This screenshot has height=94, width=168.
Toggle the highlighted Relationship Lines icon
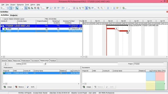[86, 8]
